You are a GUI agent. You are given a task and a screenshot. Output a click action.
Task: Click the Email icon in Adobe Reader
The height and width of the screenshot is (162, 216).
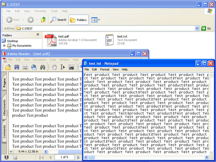tap(34, 67)
